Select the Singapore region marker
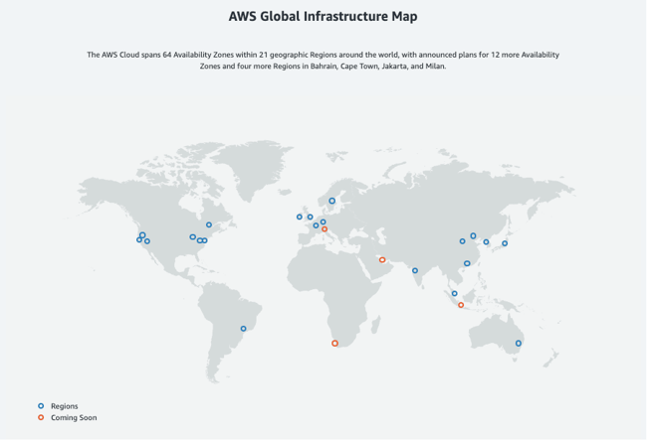This screenshot has width=647, height=441. point(454,294)
